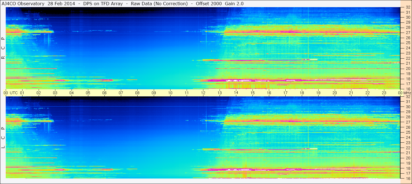Image resolution: width=412 pixels, height=184 pixels.
Task: Click the 32 MHz tick on LCP frequency scale
Action: coord(408,97)
